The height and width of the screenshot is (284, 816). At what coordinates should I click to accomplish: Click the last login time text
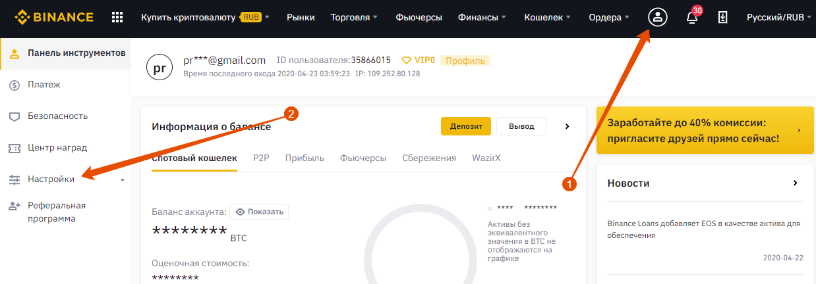[x=266, y=74]
